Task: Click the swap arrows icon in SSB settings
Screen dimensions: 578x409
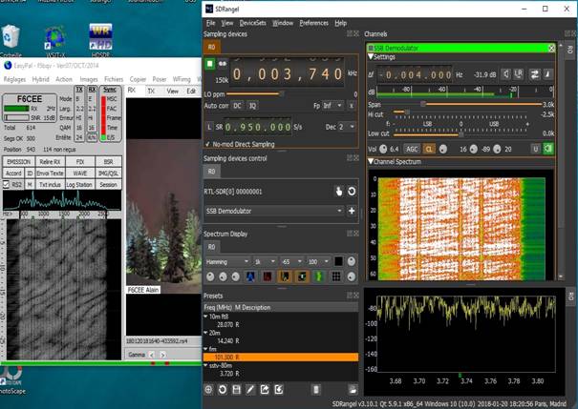Action: pyautogui.click(x=534, y=74)
